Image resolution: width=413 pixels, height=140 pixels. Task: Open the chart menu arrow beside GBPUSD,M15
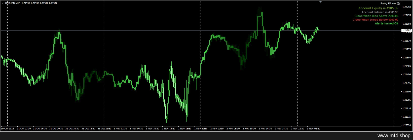(x=3, y=3)
